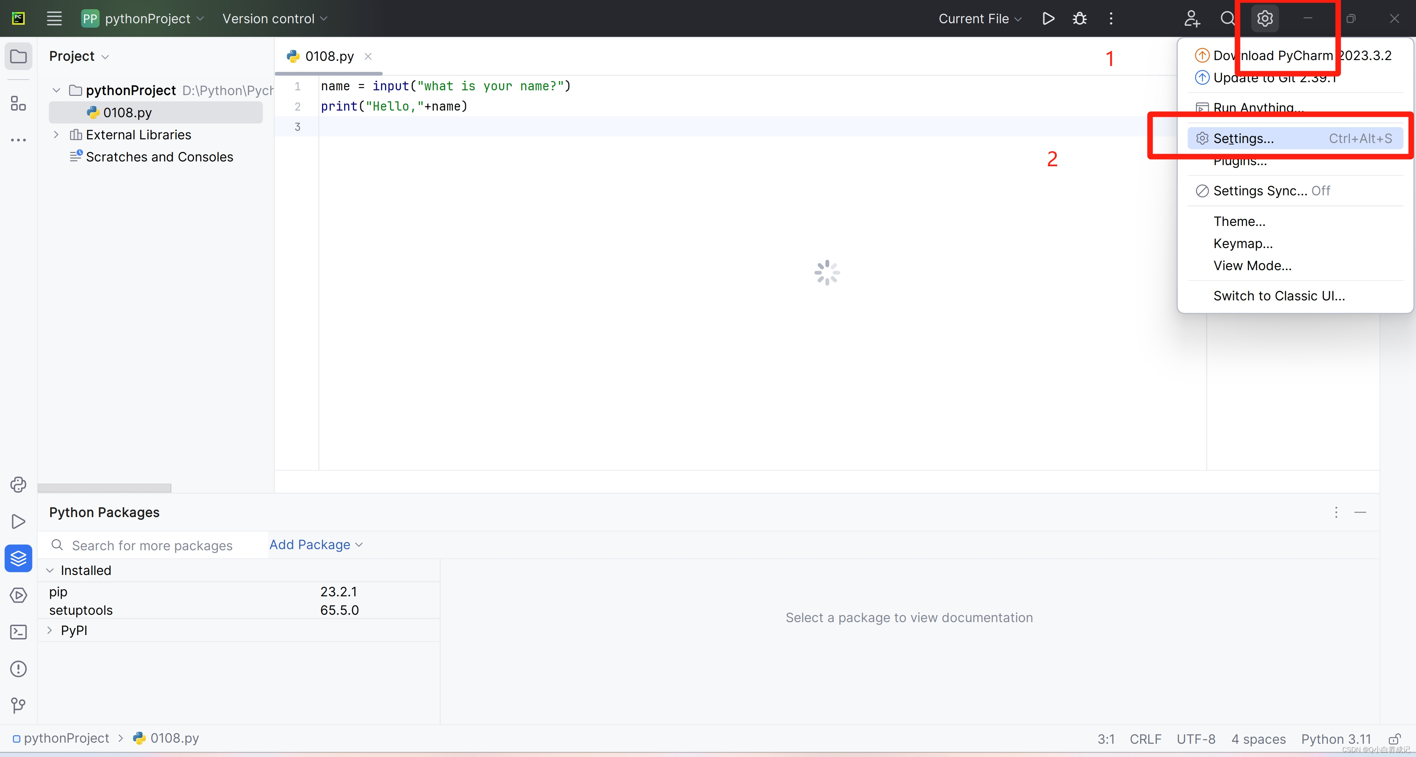This screenshot has height=757, width=1416.
Task: Open the Problems tool window icon
Action: [x=18, y=669]
